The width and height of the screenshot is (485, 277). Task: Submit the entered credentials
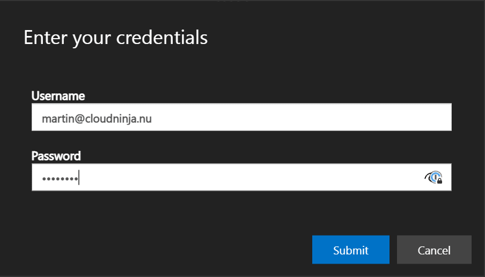pyautogui.click(x=351, y=250)
